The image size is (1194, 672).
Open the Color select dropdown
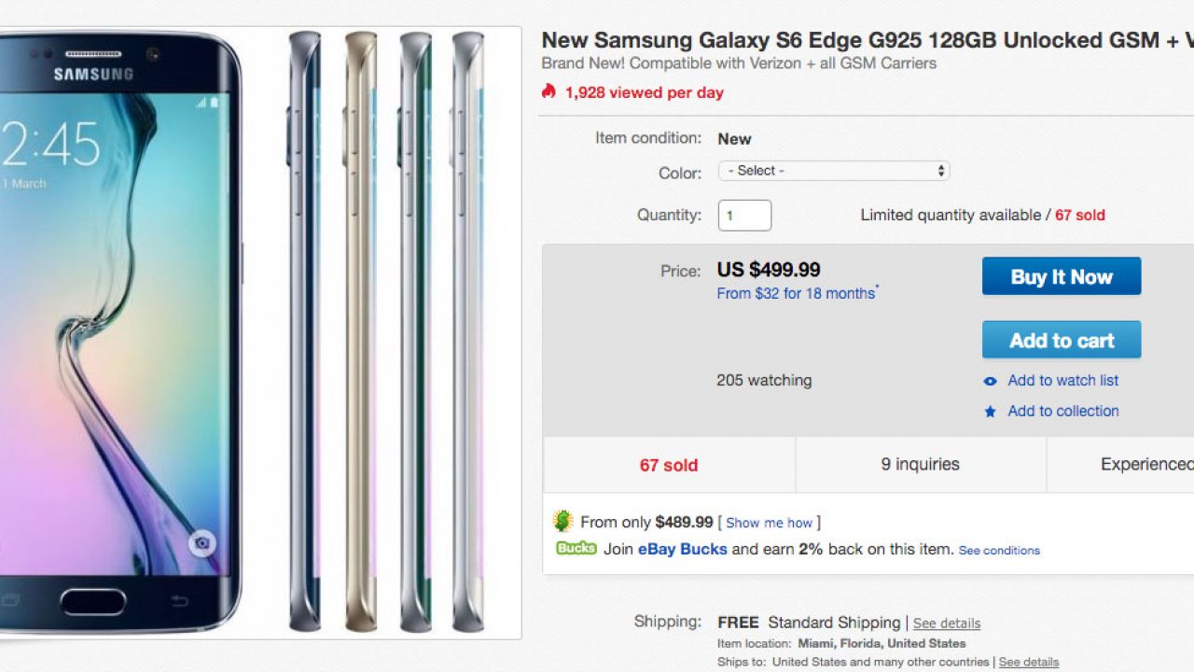tap(834, 171)
